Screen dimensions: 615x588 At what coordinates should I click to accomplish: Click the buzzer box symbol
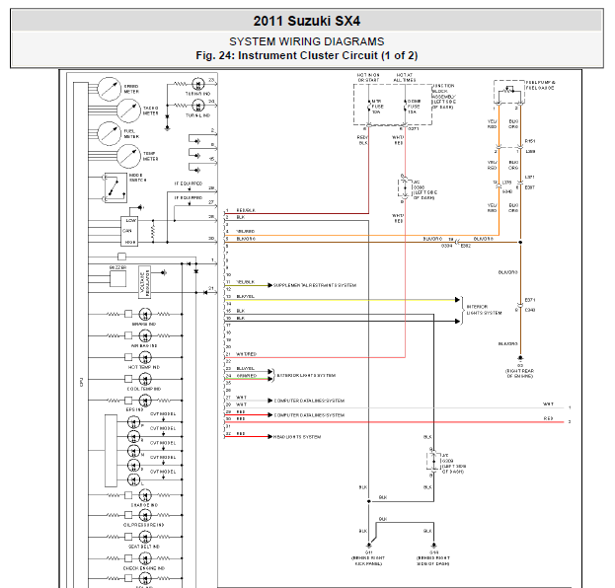tap(117, 279)
